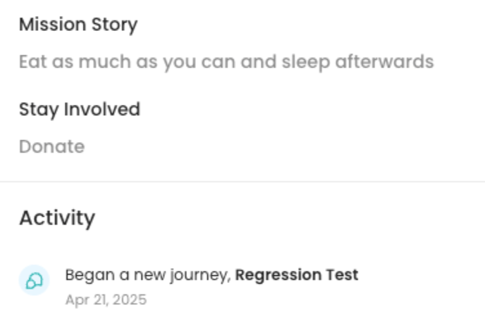Click the word "Eat" in the mission text
This screenshot has width=485, height=328.
pyautogui.click(x=32, y=62)
